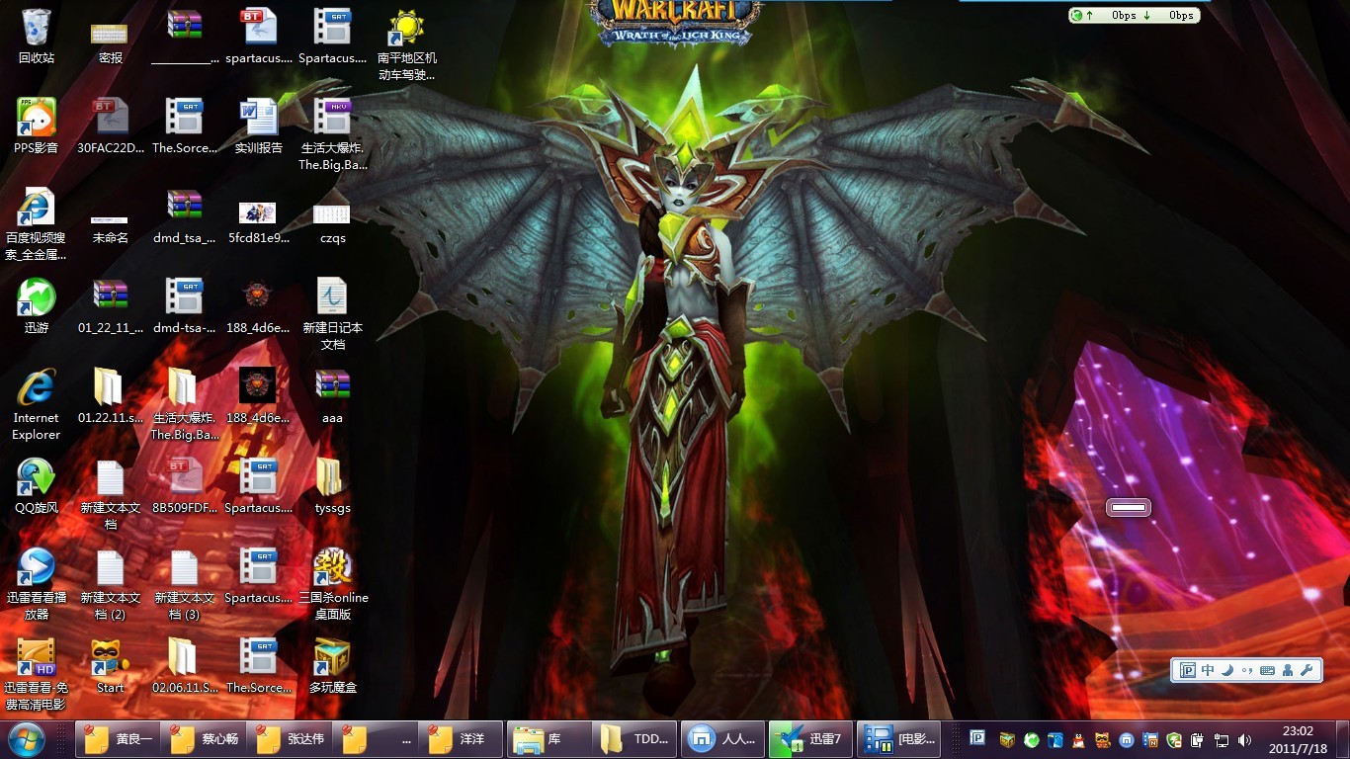Switch to the 黄良一 sticky note
The height and width of the screenshot is (759, 1350).
[118, 738]
